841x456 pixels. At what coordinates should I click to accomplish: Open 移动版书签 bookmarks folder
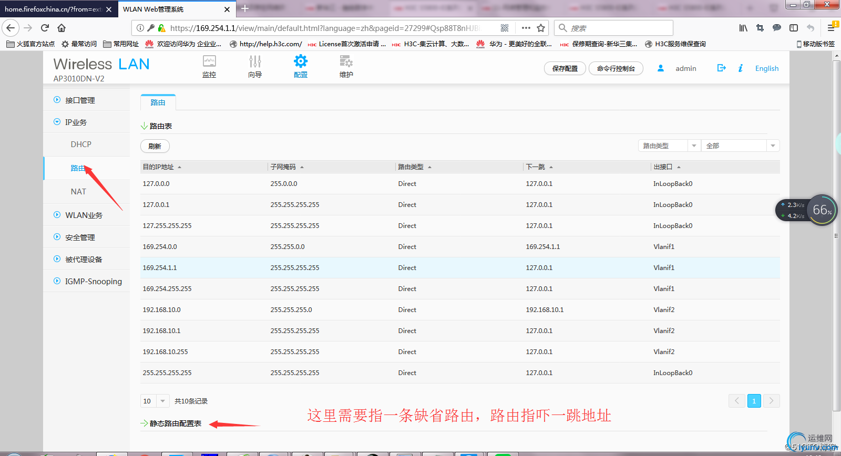pyautogui.click(x=815, y=44)
